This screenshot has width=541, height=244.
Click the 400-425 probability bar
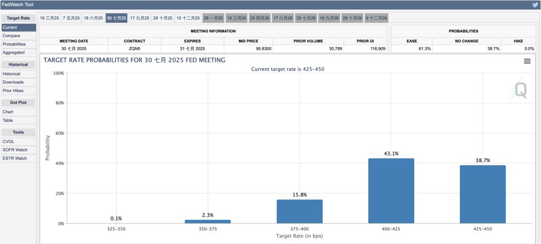(x=391, y=191)
